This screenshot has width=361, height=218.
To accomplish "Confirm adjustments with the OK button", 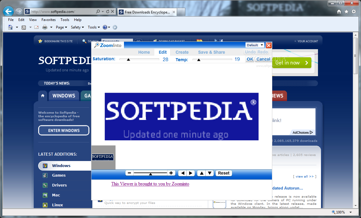I will pyautogui.click(x=250, y=59).
